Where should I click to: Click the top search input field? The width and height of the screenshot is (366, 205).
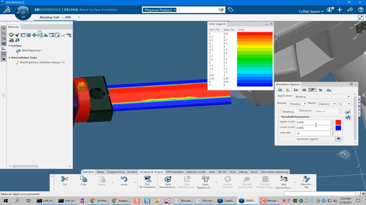tap(197, 10)
